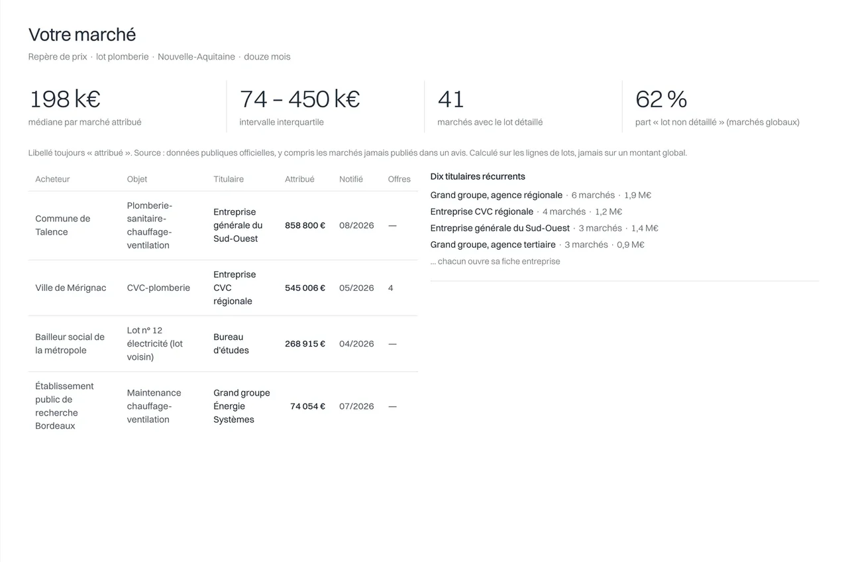
Task: Click 'Grand groupe Énergie Systèmes' holder cell
Action: pos(242,406)
